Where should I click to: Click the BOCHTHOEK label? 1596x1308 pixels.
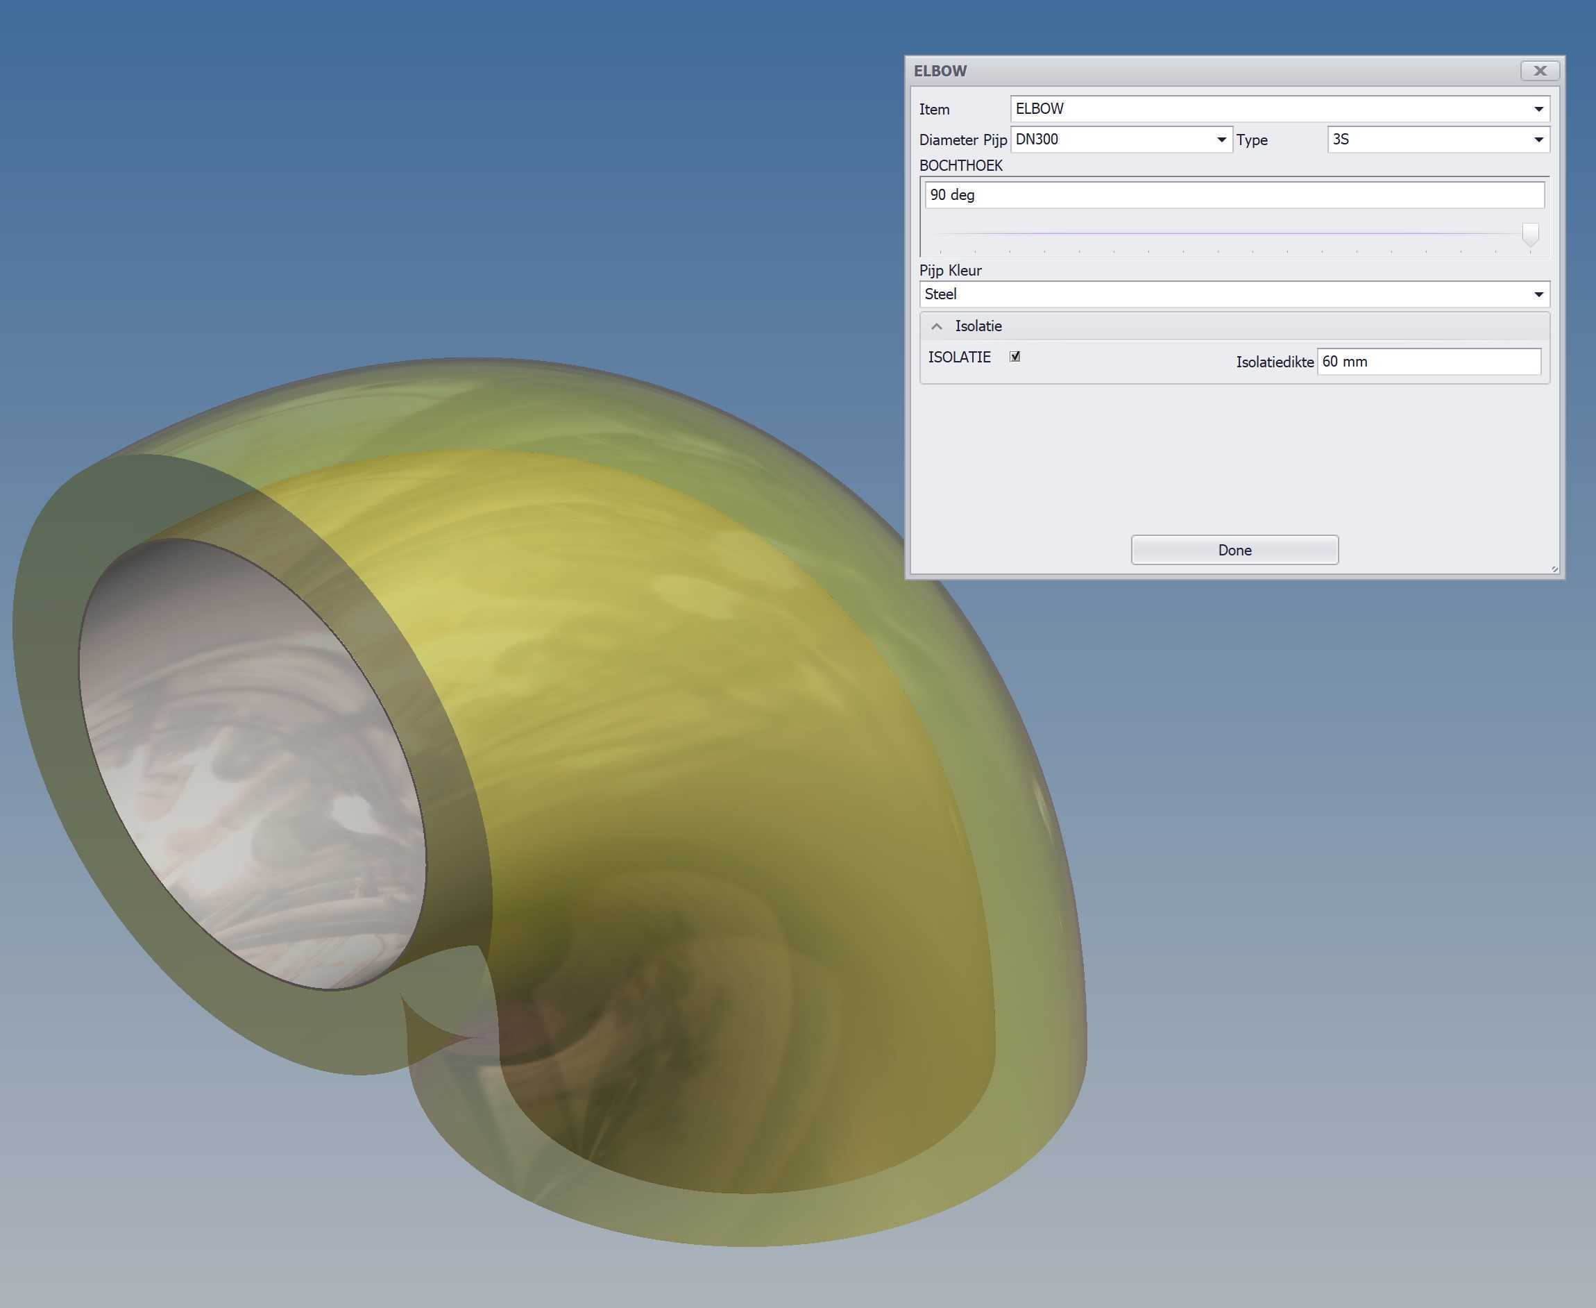pyautogui.click(x=960, y=165)
